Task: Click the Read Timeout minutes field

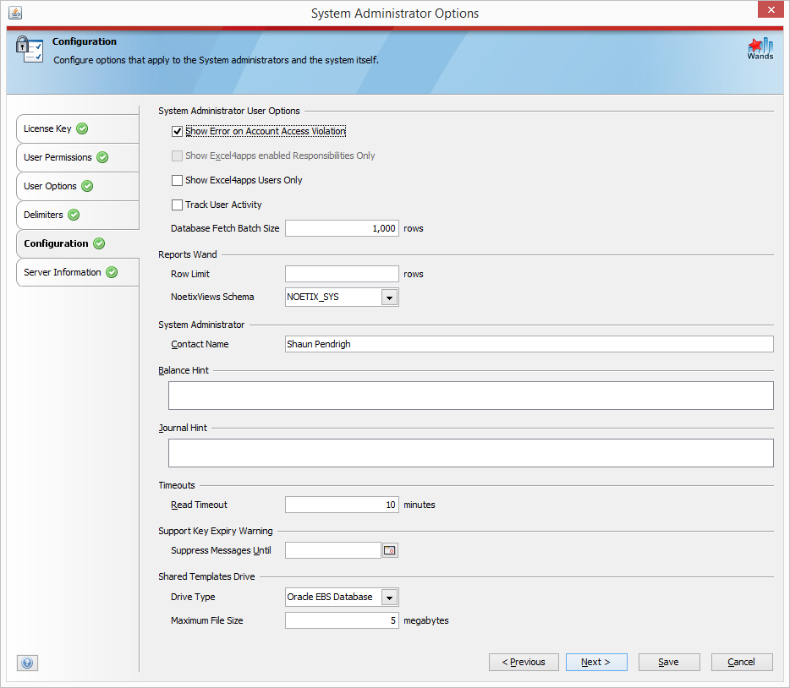Action: coord(342,505)
